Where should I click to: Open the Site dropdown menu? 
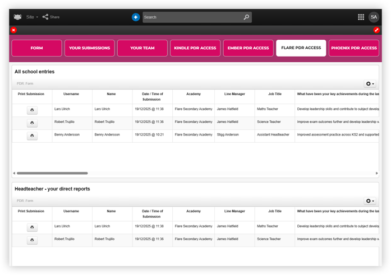32,17
